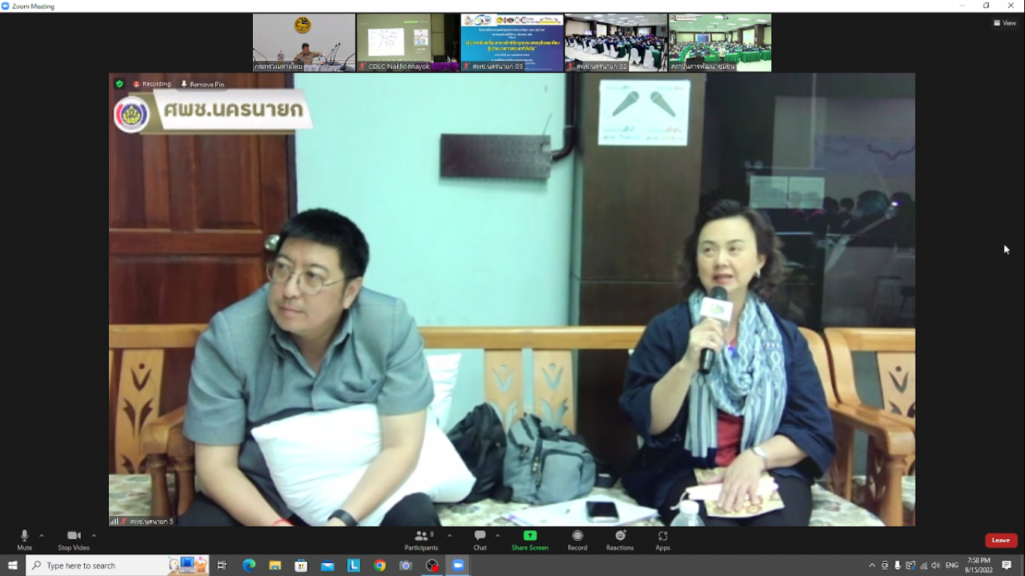This screenshot has width=1025, height=576.
Task: Mute the microphone
Action: pyautogui.click(x=24, y=539)
